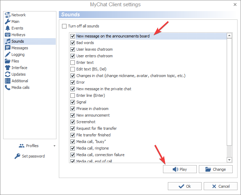Uncheck New message on the announcements board
Image resolution: width=241 pixels, height=195 pixels.
coord(72,36)
